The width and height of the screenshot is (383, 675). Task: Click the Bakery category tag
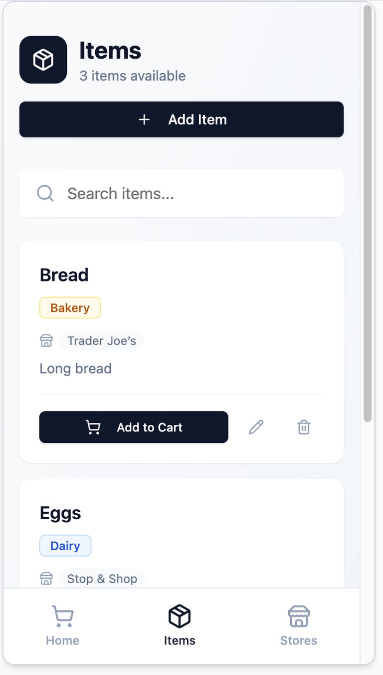pos(70,308)
